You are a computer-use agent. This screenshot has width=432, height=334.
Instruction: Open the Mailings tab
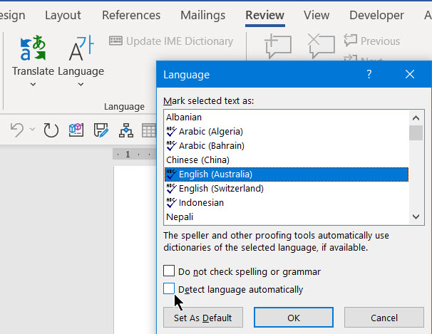pyautogui.click(x=202, y=15)
